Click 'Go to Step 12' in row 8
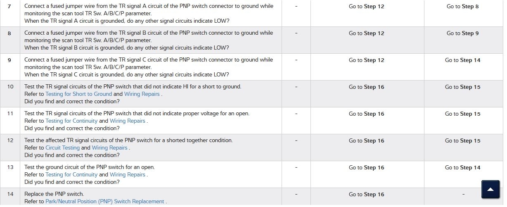The height and width of the screenshot is (207, 507). (x=366, y=33)
